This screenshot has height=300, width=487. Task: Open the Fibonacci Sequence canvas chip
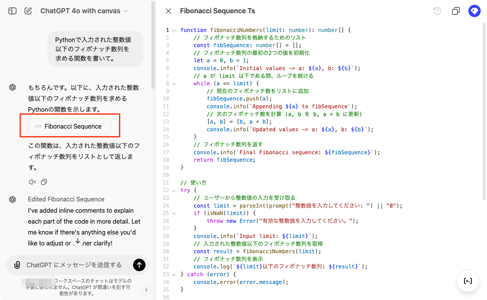70,126
